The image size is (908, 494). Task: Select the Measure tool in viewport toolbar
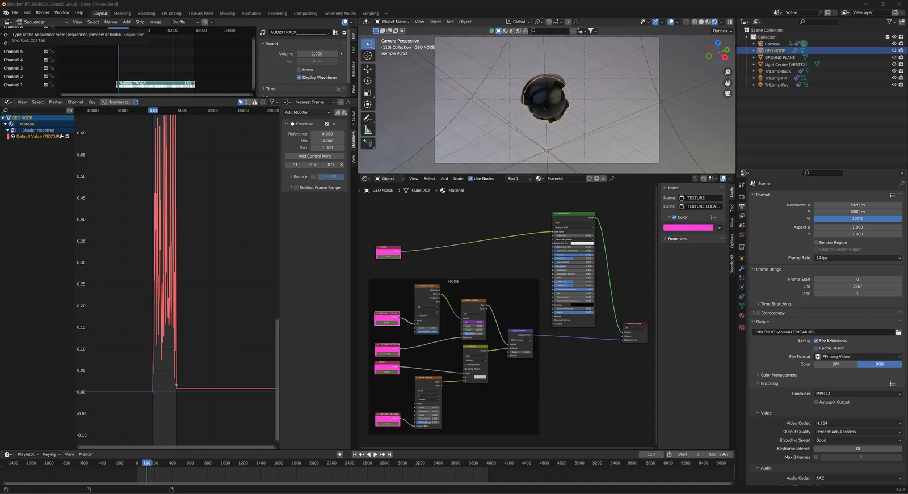(368, 130)
